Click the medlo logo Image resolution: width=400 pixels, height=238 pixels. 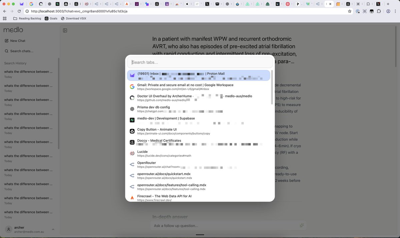pyautogui.click(x=13, y=30)
